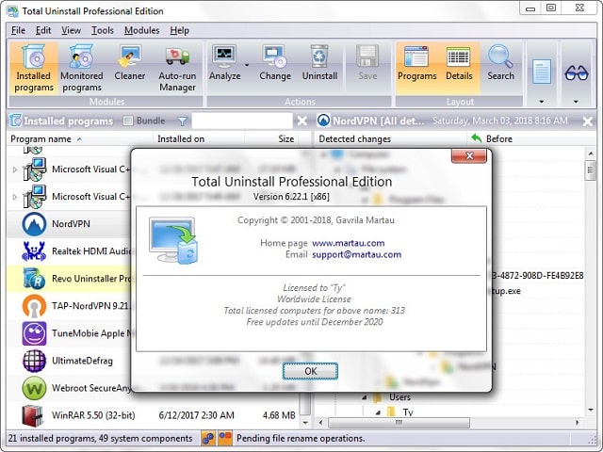
Task: Click the filter funnel icon
Action: pos(182,121)
